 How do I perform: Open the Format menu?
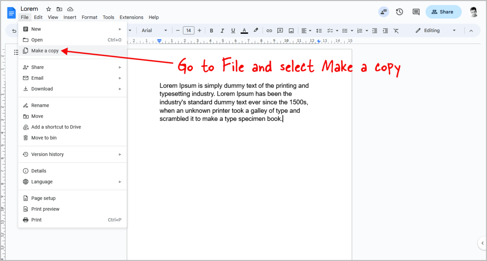click(x=90, y=17)
